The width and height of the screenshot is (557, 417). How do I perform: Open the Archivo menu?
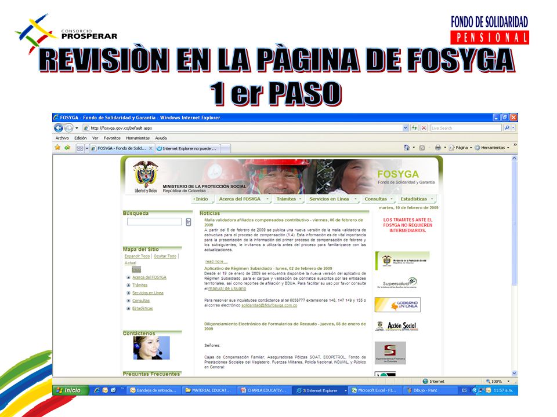coord(62,138)
